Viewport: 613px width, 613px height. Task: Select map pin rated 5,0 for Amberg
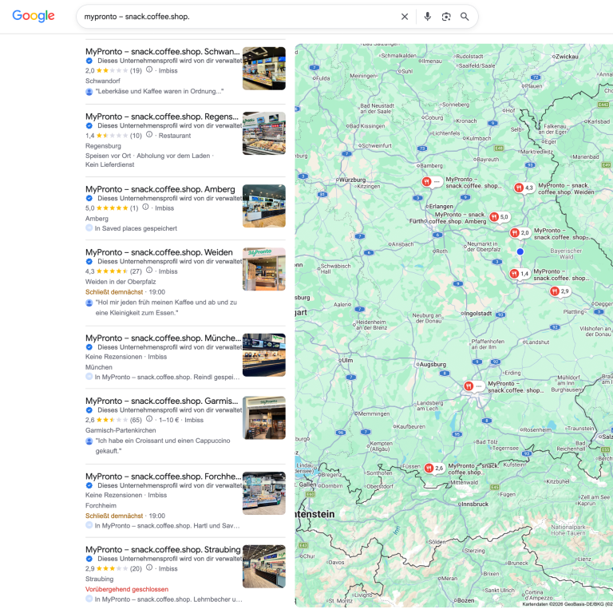tap(499, 217)
